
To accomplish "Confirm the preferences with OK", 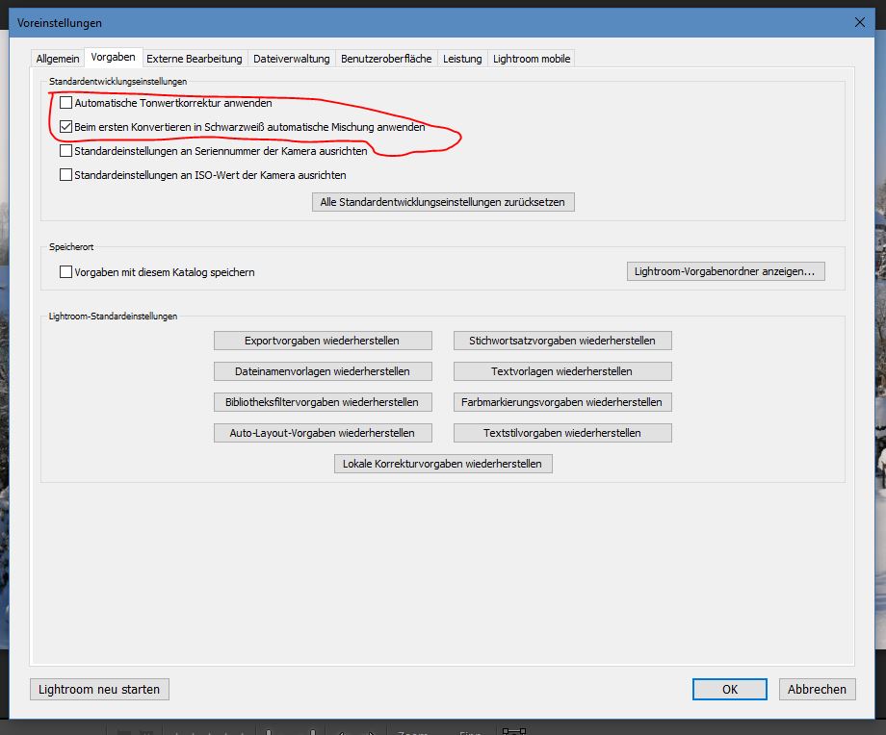I will click(x=729, y=689).
